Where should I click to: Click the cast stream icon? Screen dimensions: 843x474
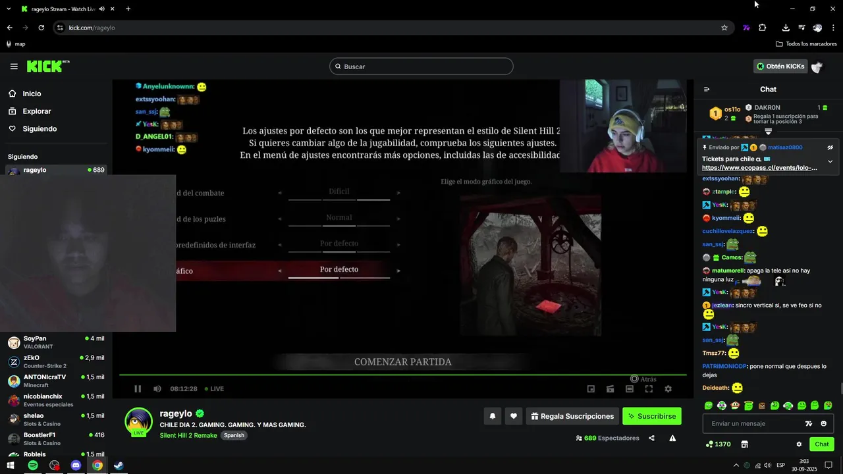coord(611,389)
